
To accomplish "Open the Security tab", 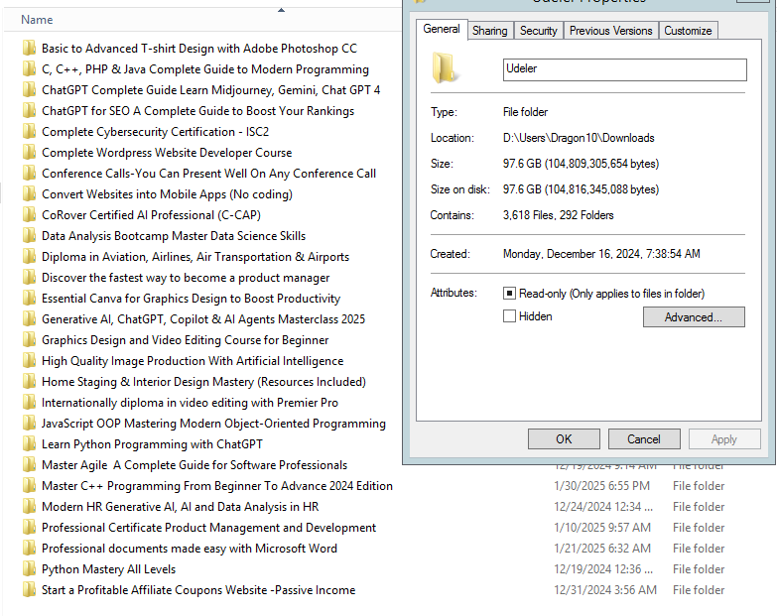I will tap(538, 31).
